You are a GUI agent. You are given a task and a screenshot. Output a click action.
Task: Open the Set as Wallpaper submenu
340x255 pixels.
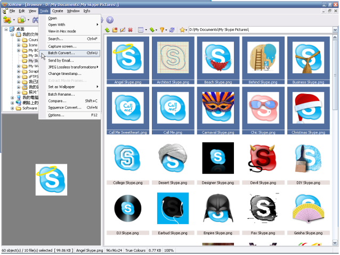pos(70,87)
